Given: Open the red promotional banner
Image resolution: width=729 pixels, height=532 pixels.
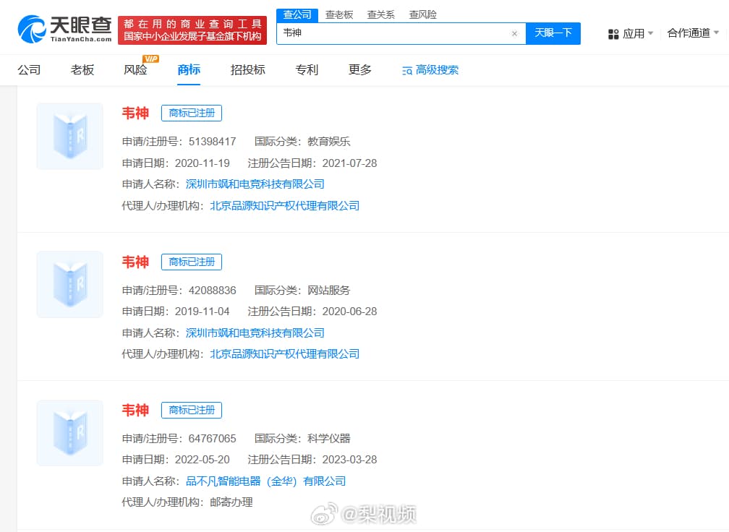Looking at the screenshot, I should [x=192, y=30].
